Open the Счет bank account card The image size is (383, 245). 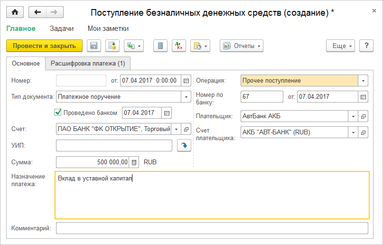coord(186,129)
